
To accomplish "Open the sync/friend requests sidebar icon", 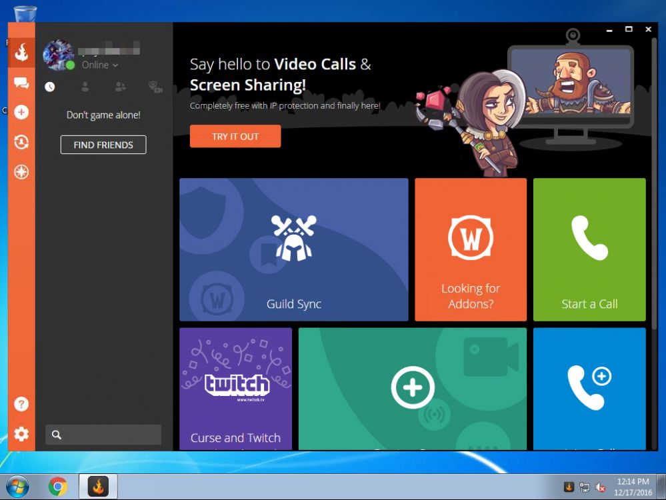I will point(21,142).
